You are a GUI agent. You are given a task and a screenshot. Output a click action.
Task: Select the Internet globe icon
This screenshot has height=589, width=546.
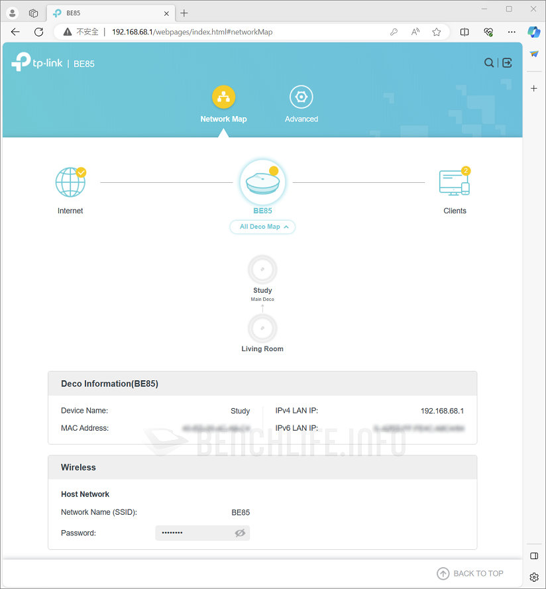click(70, 182)
